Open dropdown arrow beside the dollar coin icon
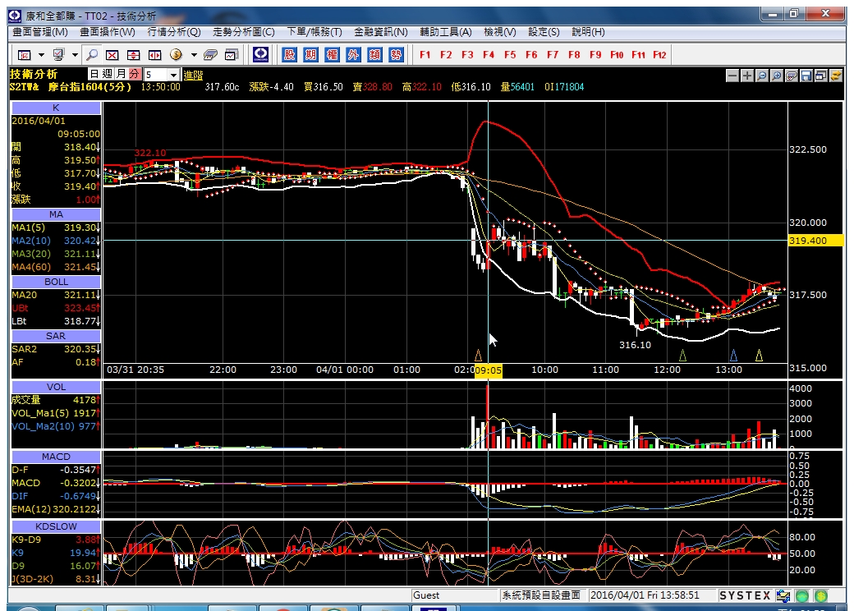 [x=193, y=55]
